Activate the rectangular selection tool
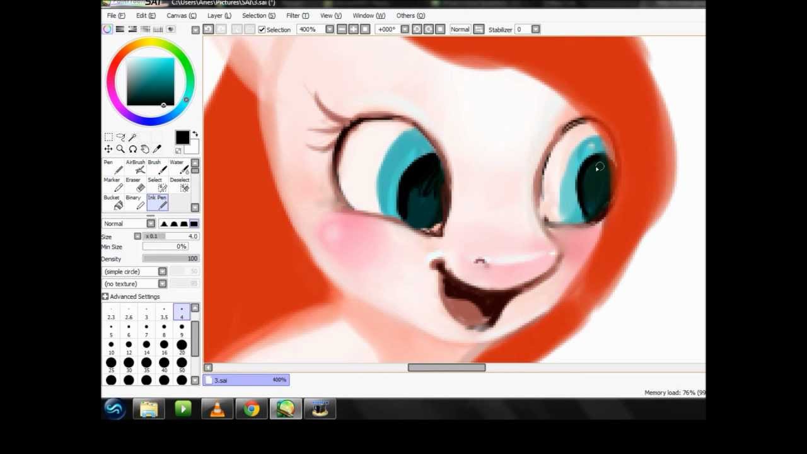Viewport: 807px width, 454px height. 108,137
